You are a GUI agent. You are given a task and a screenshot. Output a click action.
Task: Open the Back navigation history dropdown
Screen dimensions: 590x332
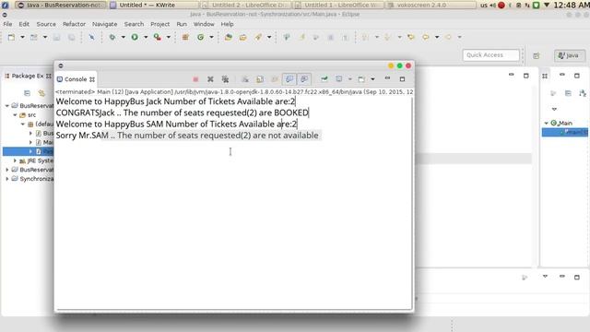[437, 37]
